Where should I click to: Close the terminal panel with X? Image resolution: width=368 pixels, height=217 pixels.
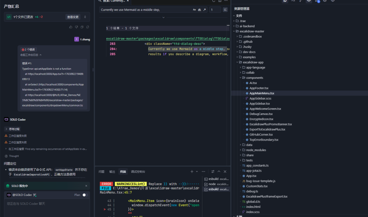(x=225, y=172)
